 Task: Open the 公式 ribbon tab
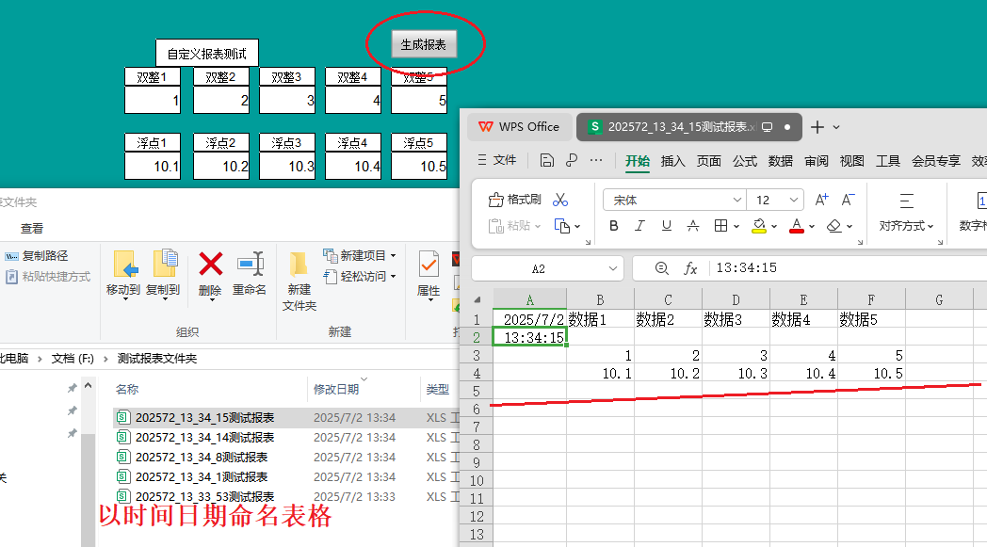[x=745, y=161]
